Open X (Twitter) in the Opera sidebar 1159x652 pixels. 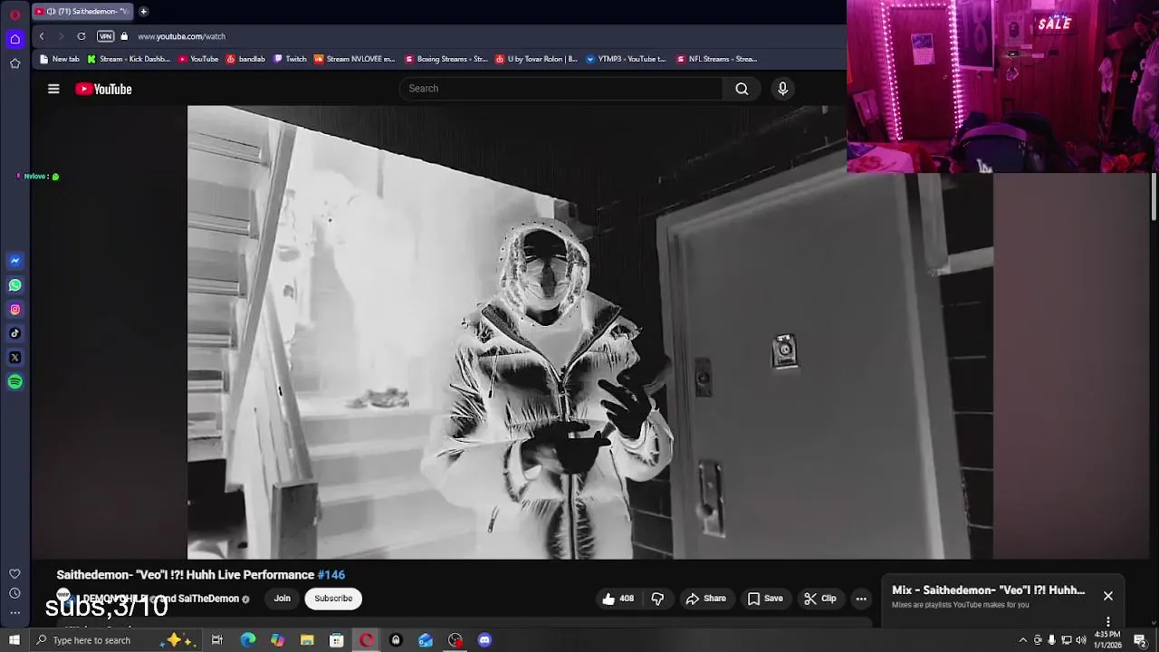pyautogui.click(x=14, y=358)
